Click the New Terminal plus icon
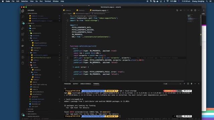The height and width of the screenshot is (120, 214). click(184, 84)
